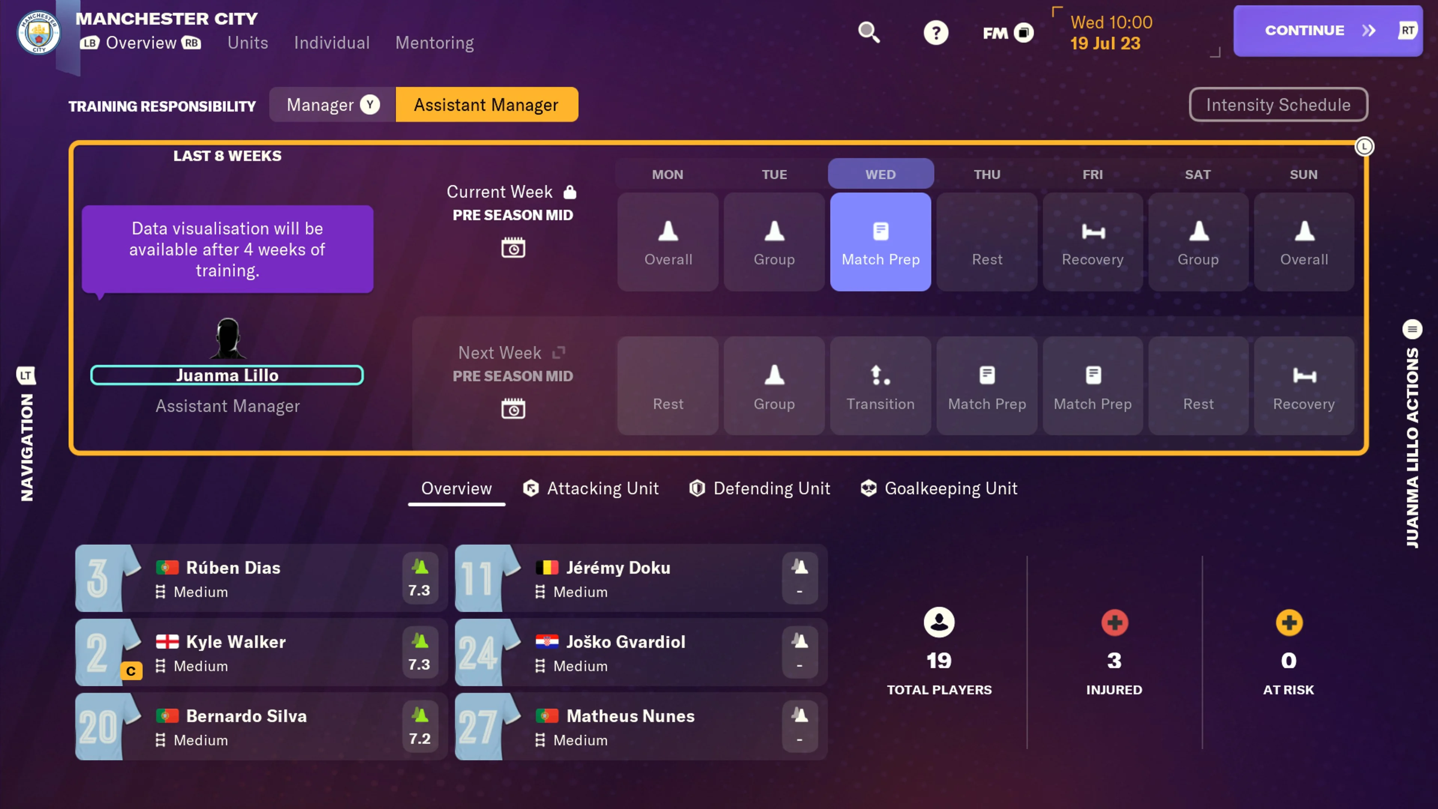The height and width of the screenshot is (809, 1438).
Task: Click the FM menu icon
Action: click(x=1008, y=33)
